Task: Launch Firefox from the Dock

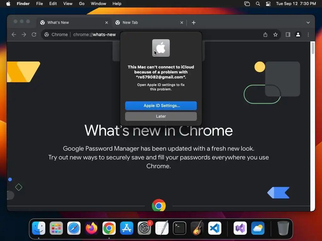Action: click(92, 228)
